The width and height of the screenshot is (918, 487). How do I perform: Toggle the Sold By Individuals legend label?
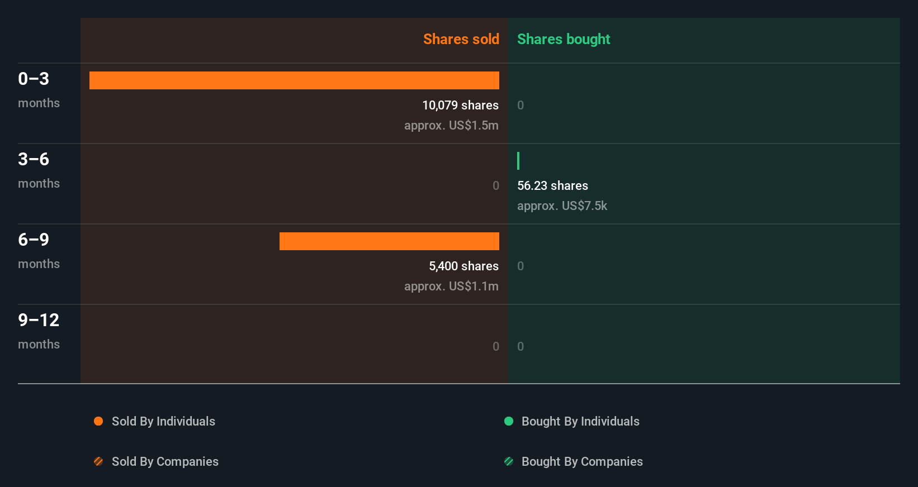[163, 421]
